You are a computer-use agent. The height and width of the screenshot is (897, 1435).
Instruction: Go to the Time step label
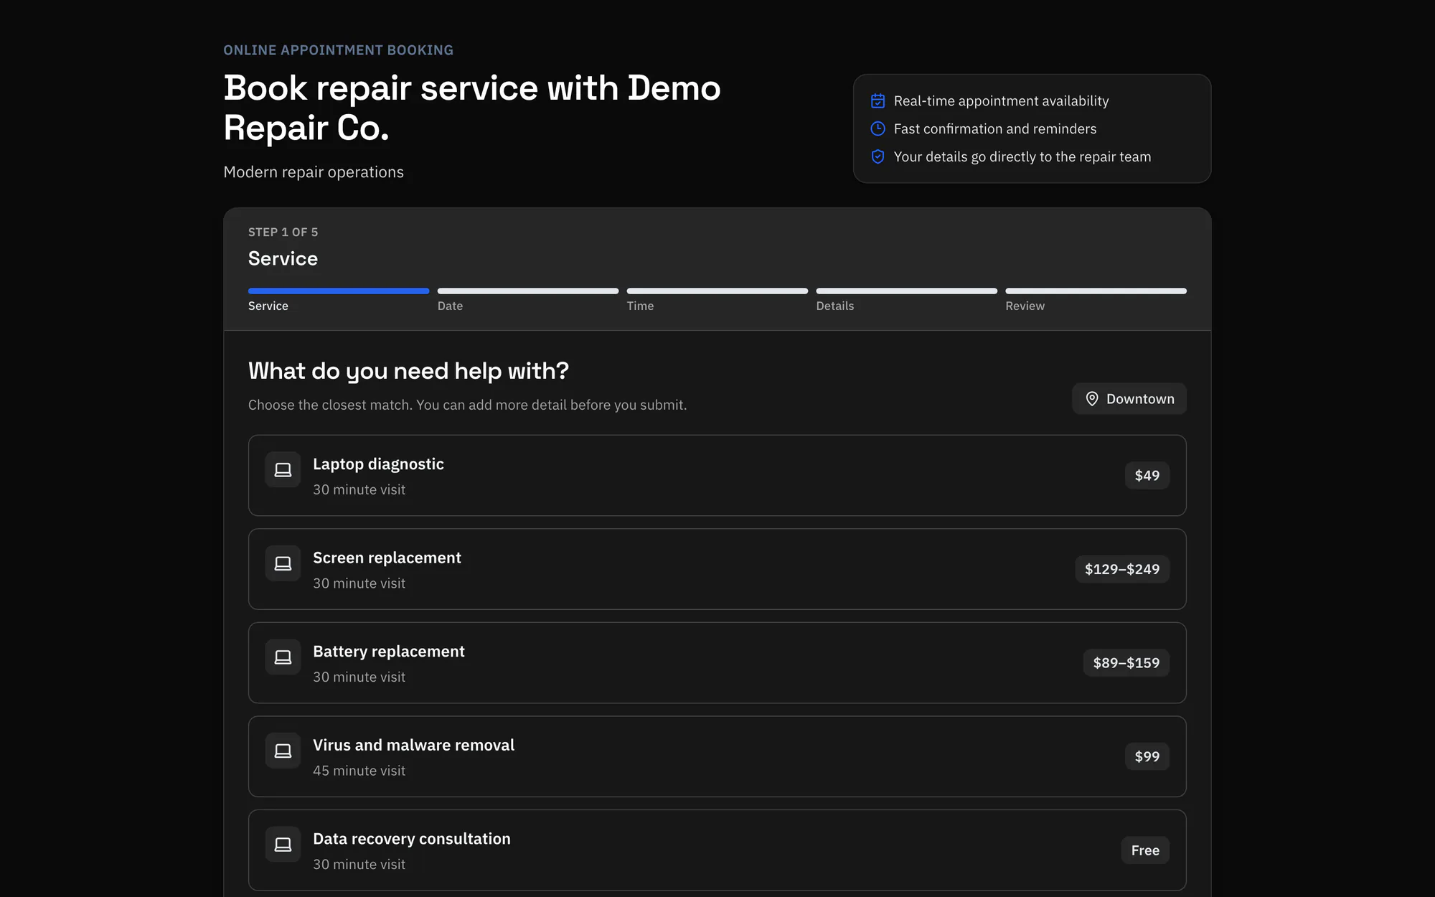click(x=640, y=306)
